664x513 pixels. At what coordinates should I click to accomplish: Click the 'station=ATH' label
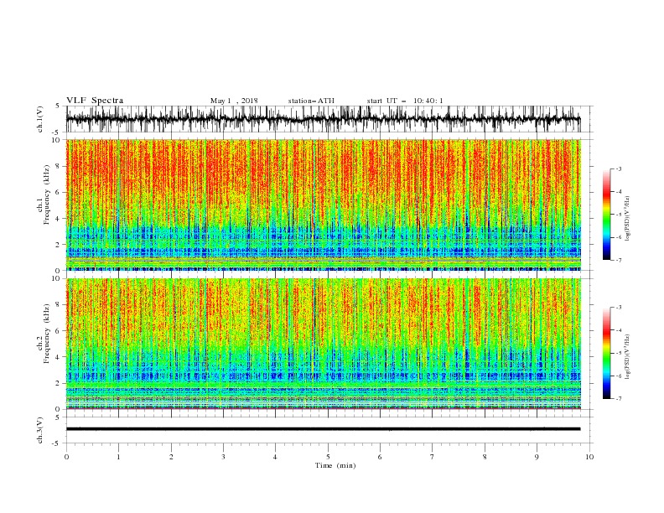(311, 101)
